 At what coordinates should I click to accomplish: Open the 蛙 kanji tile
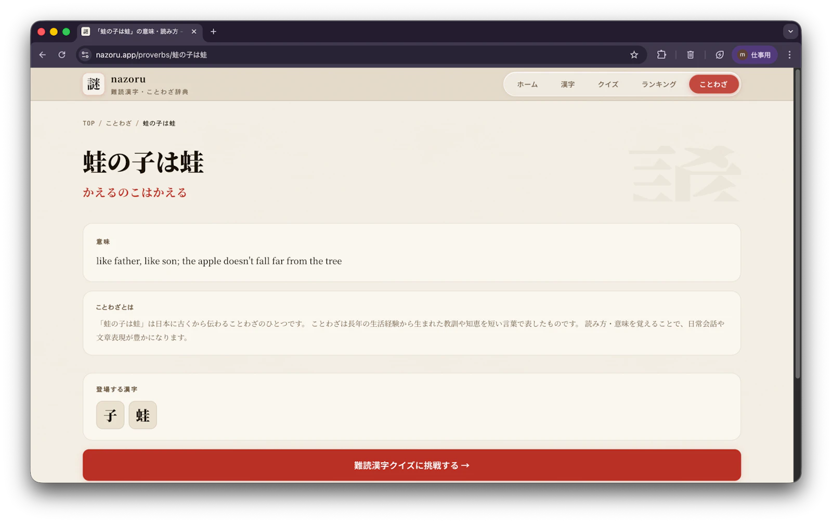coord(143,415)
